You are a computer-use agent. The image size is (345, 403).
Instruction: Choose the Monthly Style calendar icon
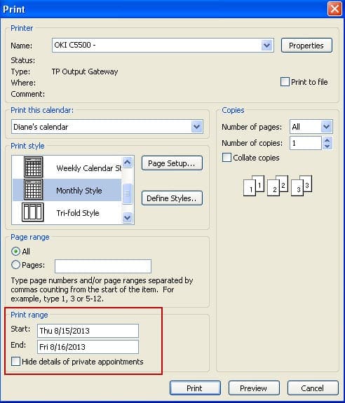click(34, 190)
